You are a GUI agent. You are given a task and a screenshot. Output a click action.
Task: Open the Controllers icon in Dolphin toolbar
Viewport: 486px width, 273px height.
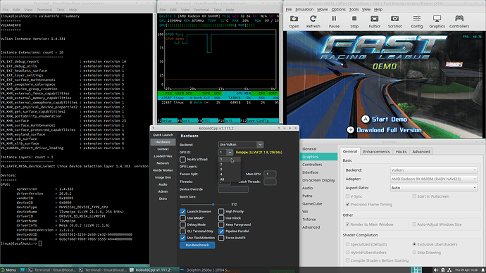(x=459, y=19)
